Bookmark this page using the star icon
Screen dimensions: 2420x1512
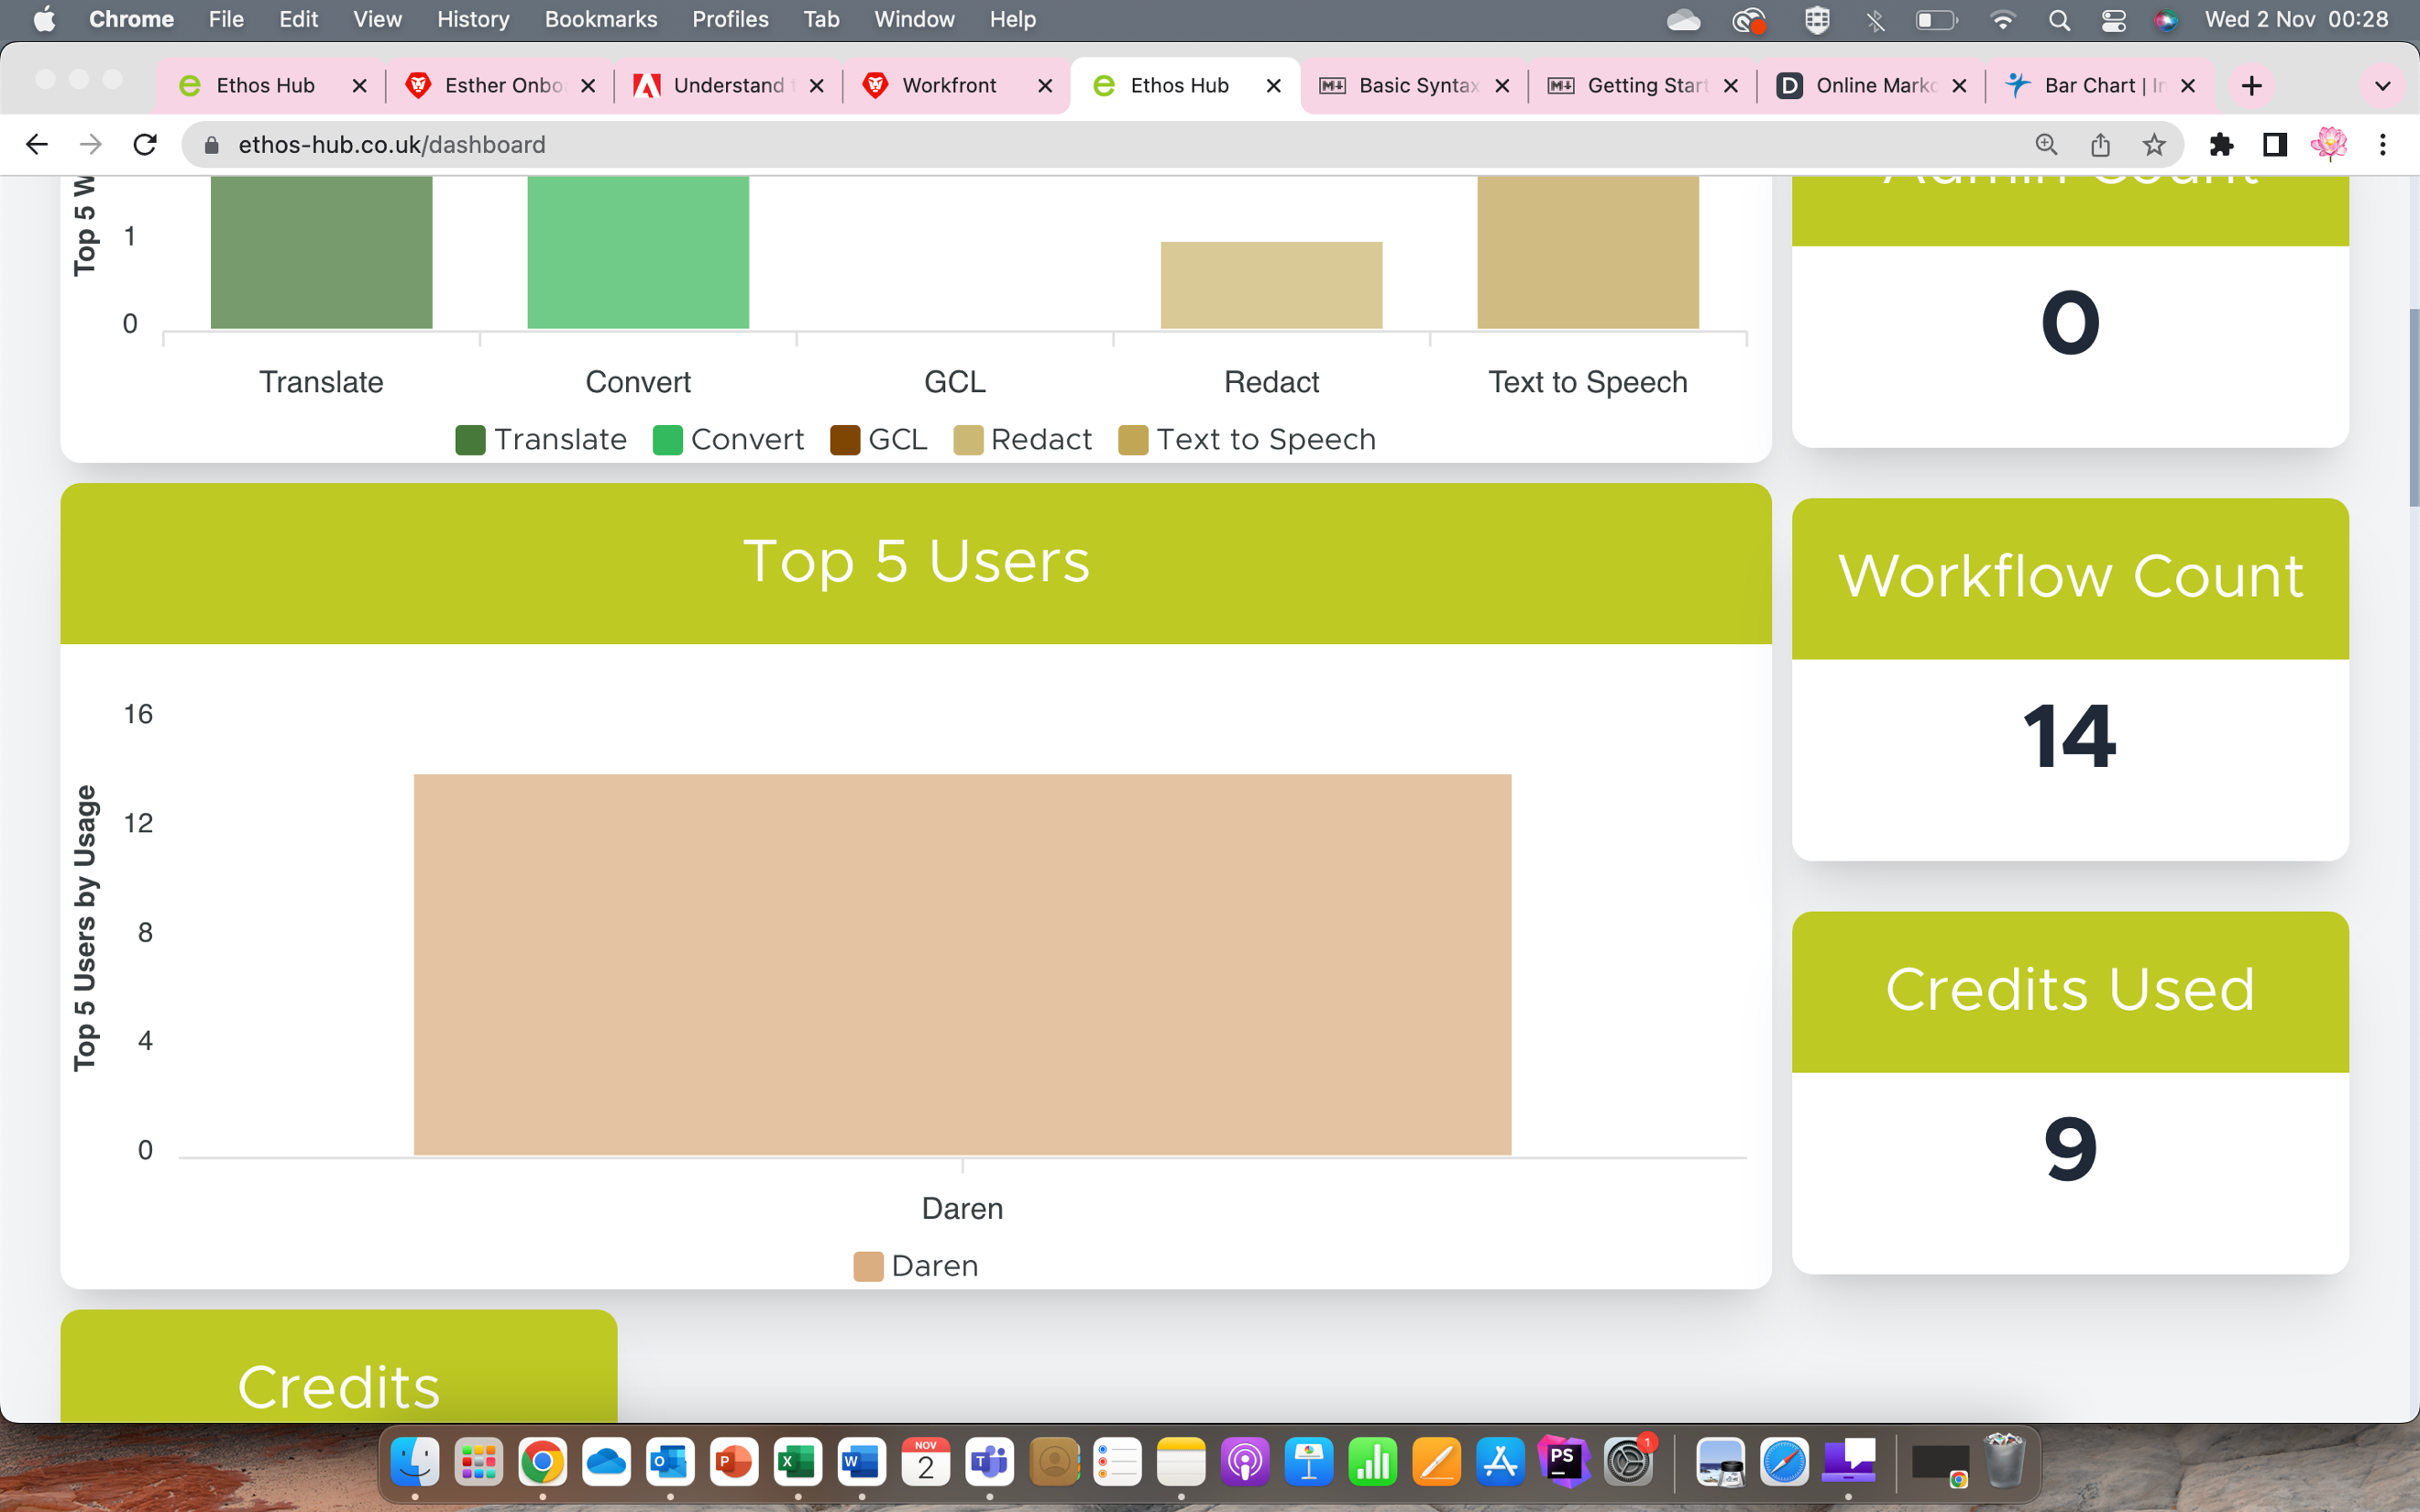click(2153, 144)
